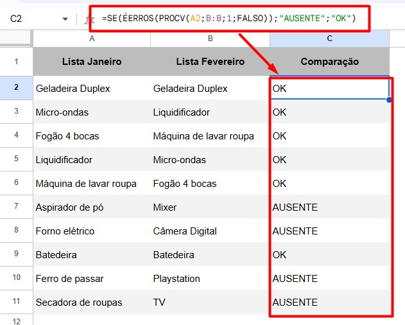Click the blue fill handle of cell C2

click(x=389, y=100)
